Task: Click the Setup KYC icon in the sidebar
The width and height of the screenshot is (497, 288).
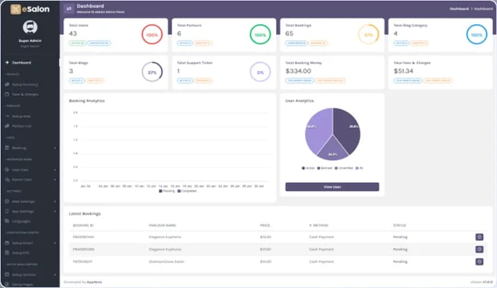Action: pos(7,252)
